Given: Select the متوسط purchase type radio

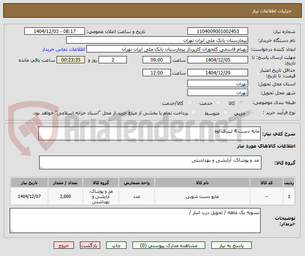Looking at the screenshot, I should [225, 112].
